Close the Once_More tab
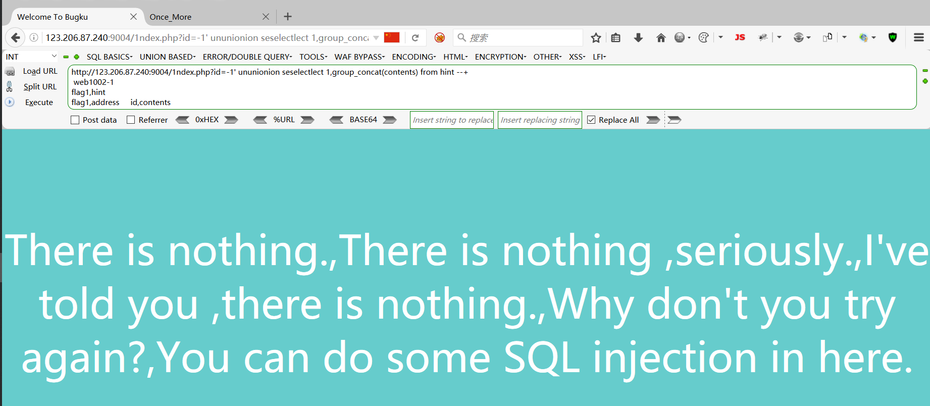Image resolution: width=930 pixels, height=406 pixels. click(266, 17)
